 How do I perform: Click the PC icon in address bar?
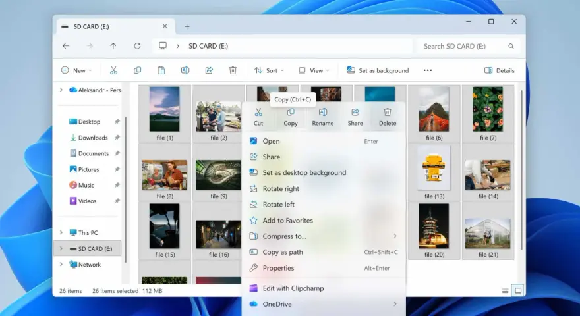[163, 46]
